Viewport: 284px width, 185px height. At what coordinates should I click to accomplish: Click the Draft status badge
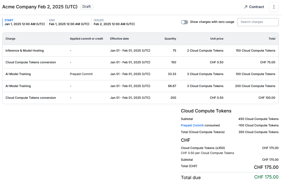[86, 7]
